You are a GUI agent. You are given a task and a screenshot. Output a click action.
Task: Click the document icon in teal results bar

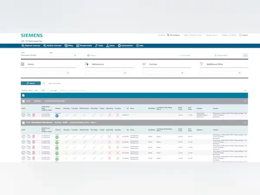[23, 95]
